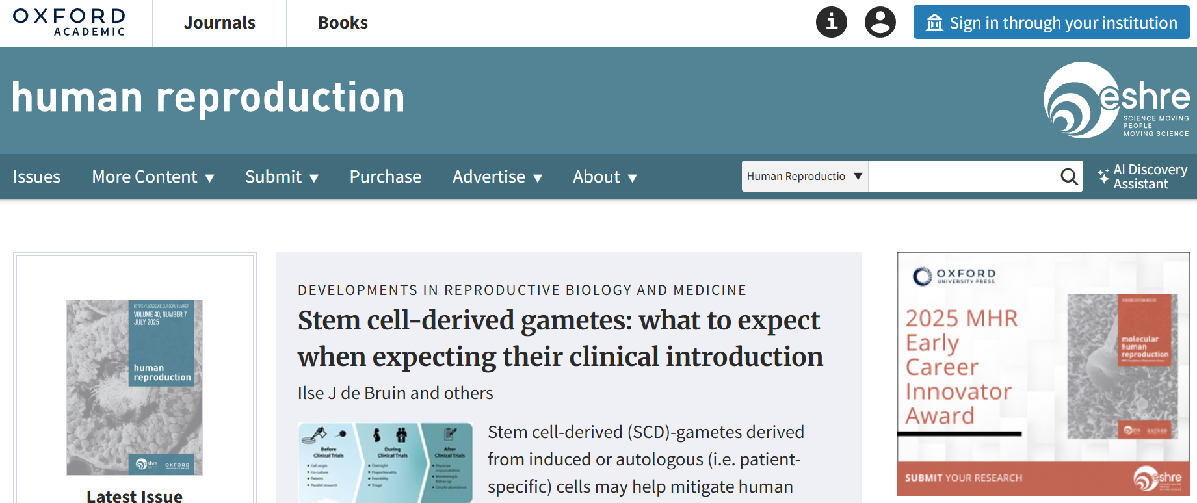Sign in through your institution
Screen dimensions: 1197x503
pos(1051,23)
